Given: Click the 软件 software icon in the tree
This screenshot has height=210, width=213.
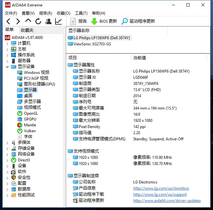Looking at the screenshot, I should click(13, 172).
